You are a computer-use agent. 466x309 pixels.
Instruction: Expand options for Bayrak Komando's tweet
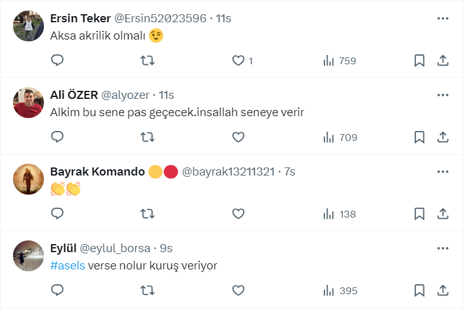click(443, 172)
